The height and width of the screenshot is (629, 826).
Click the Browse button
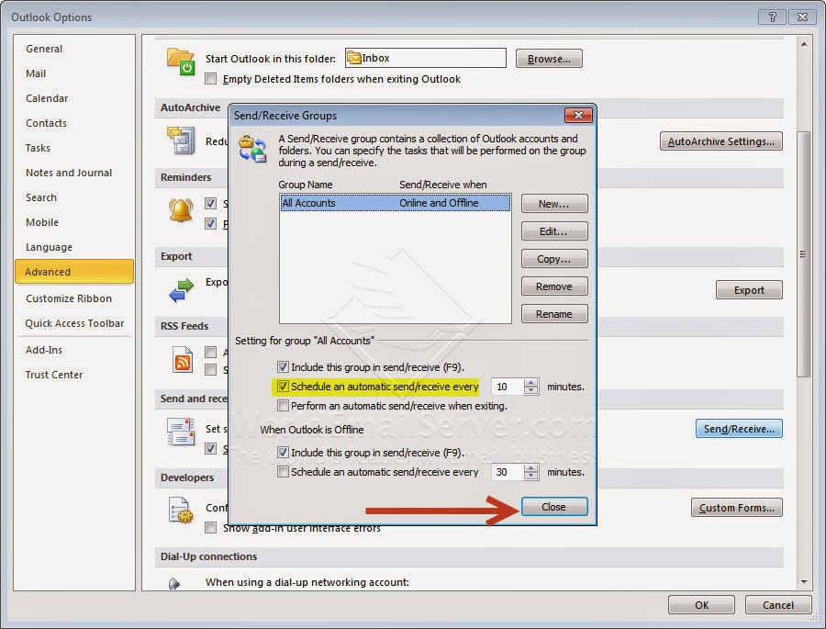coord(549,58)
